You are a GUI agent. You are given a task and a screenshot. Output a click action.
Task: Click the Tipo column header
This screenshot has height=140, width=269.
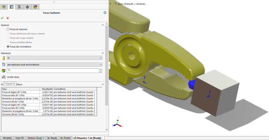(x=21, y=89)
